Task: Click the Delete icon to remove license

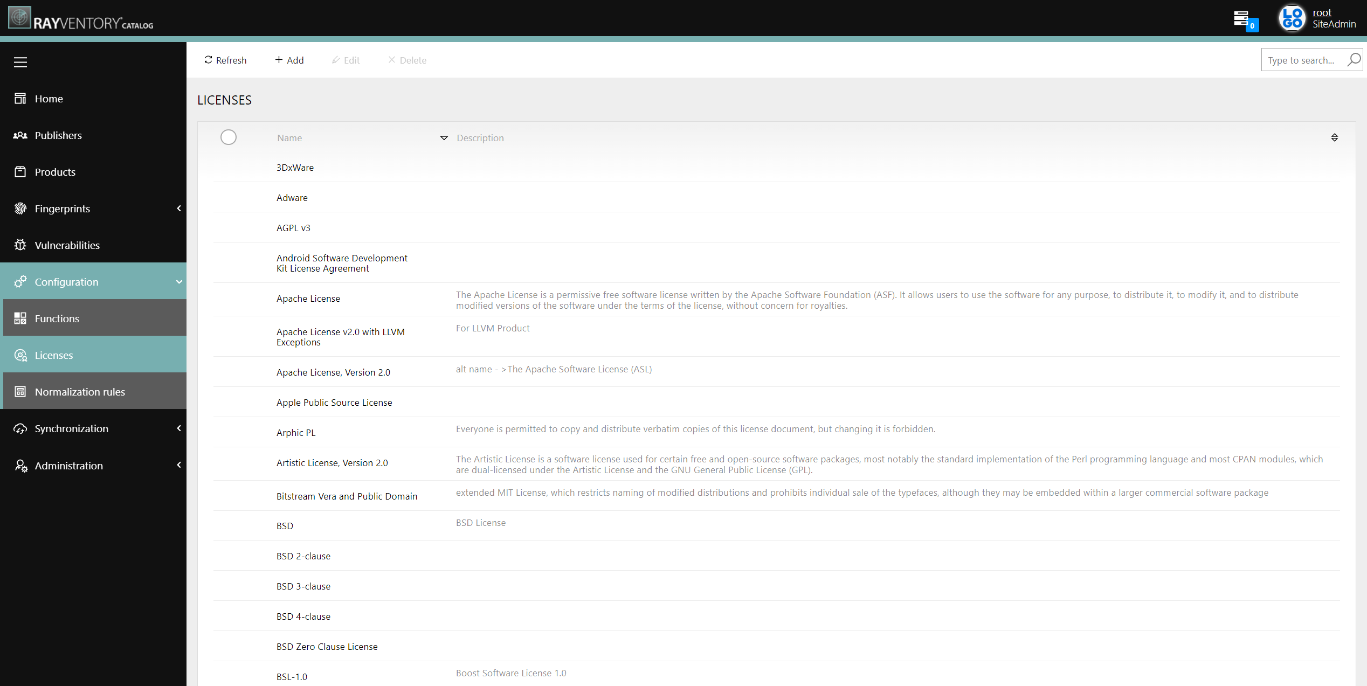Action: click(x=407, y=59)
